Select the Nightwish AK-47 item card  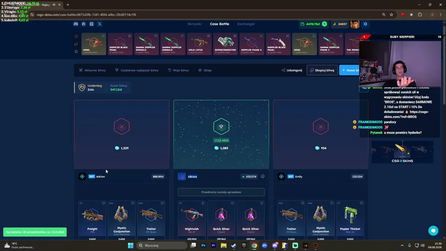(x=192, y=220)
